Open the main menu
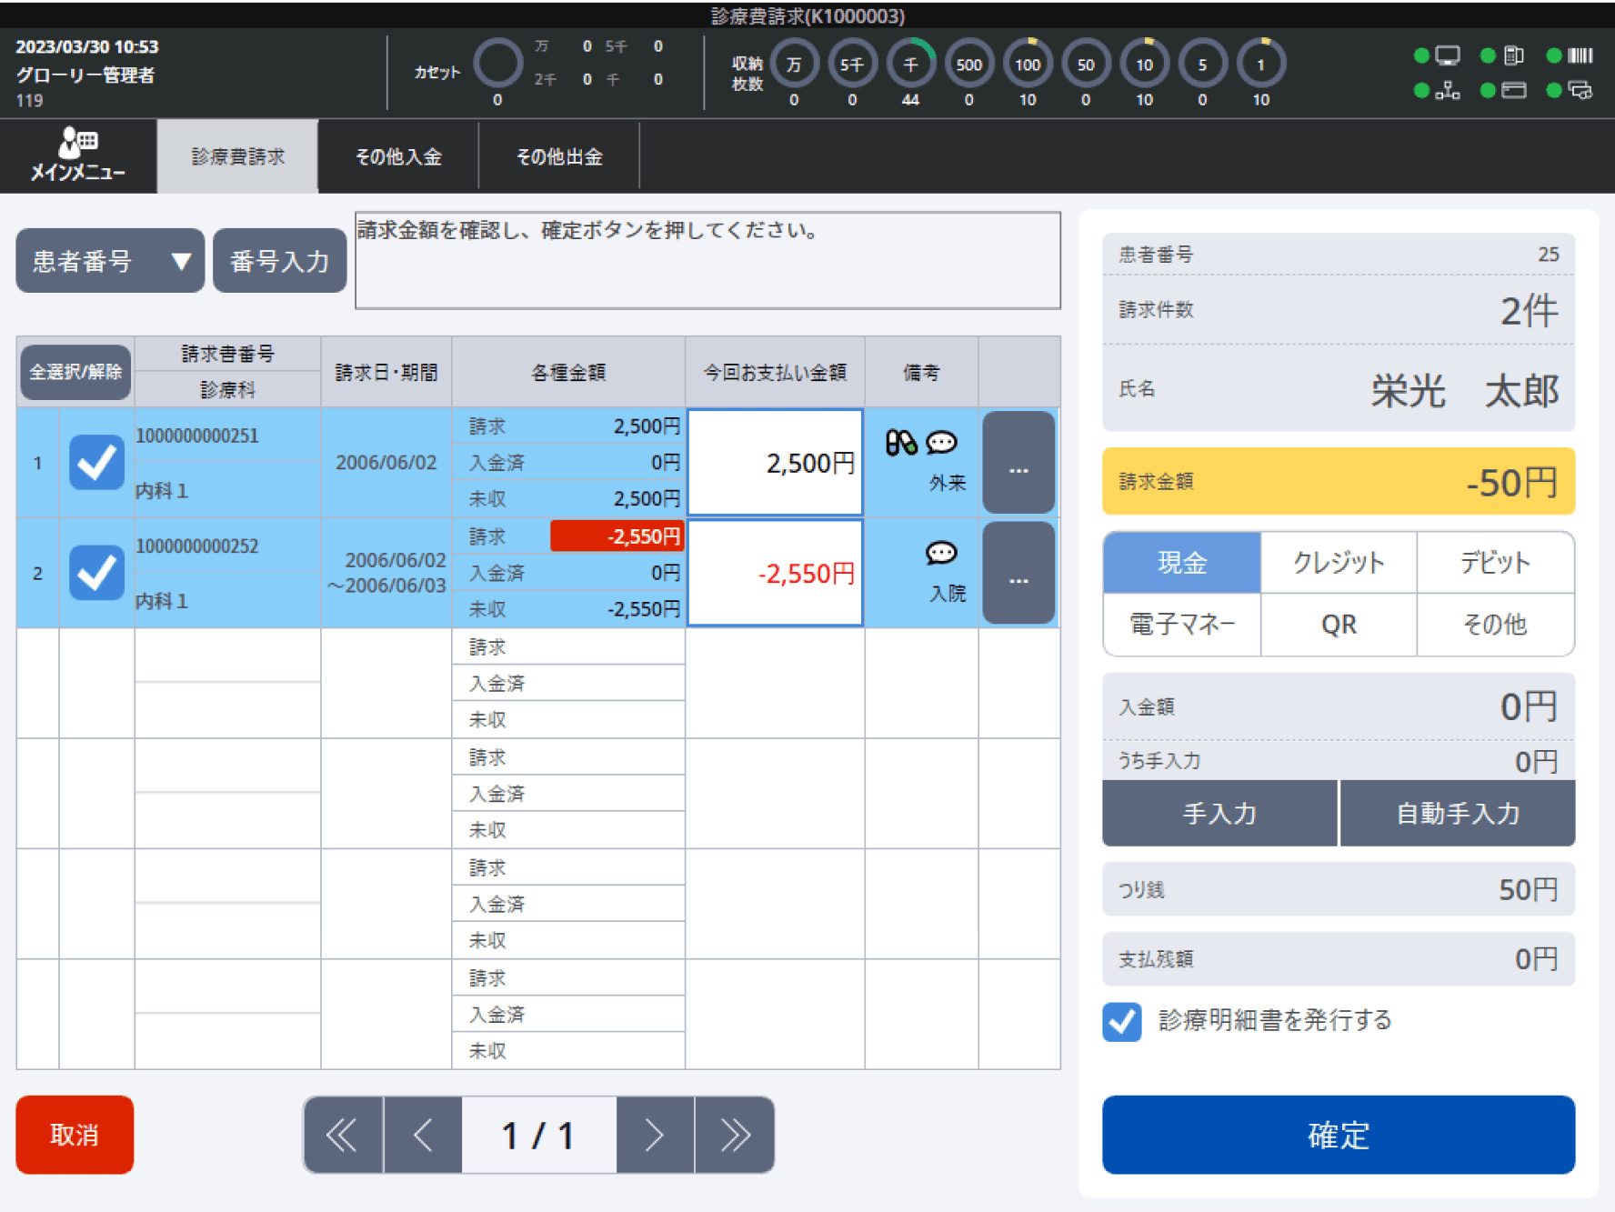 click(78, 155)
